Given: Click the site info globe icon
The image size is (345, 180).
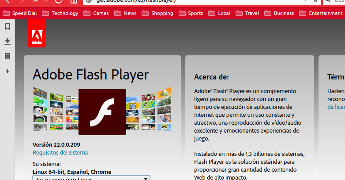Looking at the screenshot, I should 89,1.
